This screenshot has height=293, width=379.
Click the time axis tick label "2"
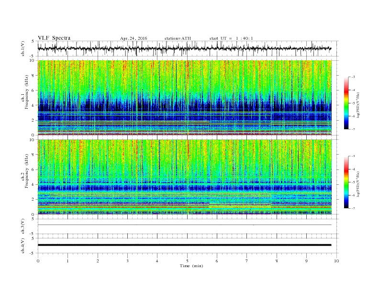[98, 261]
